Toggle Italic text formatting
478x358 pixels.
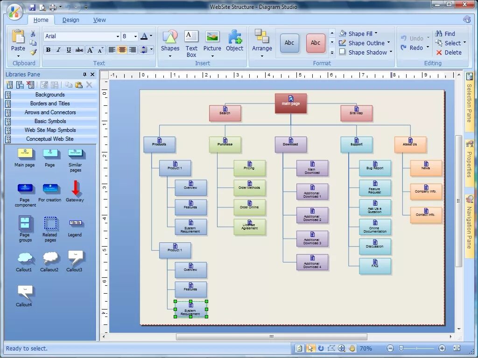click(x=58, y=50)
